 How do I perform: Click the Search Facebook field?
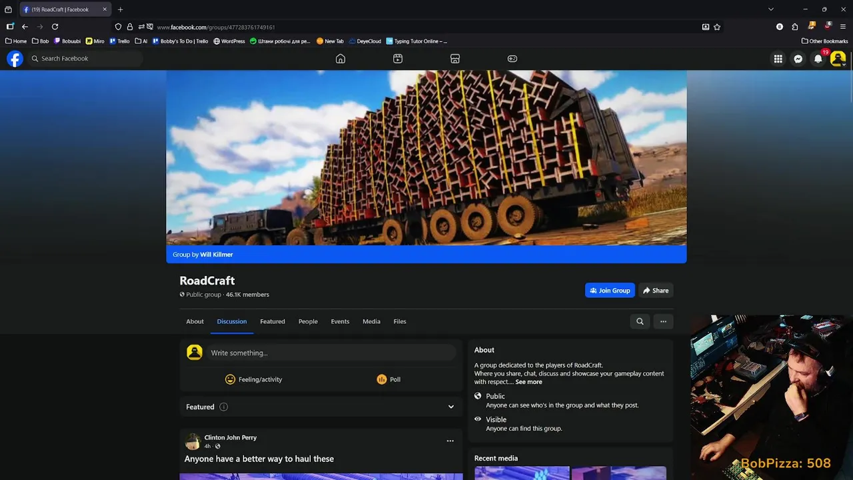(x=85, y=59)
